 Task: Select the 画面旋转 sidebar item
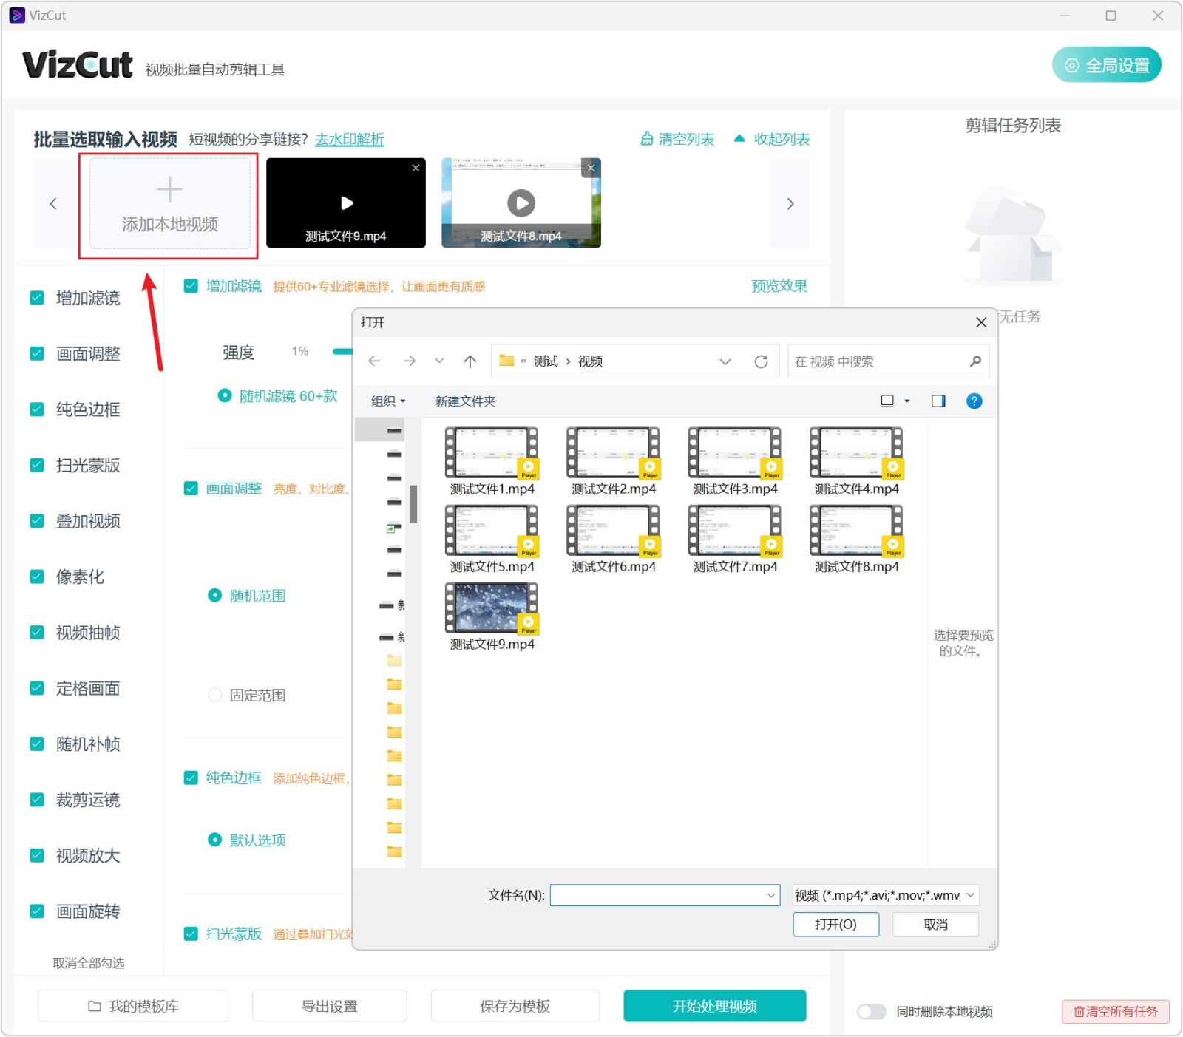88,911
